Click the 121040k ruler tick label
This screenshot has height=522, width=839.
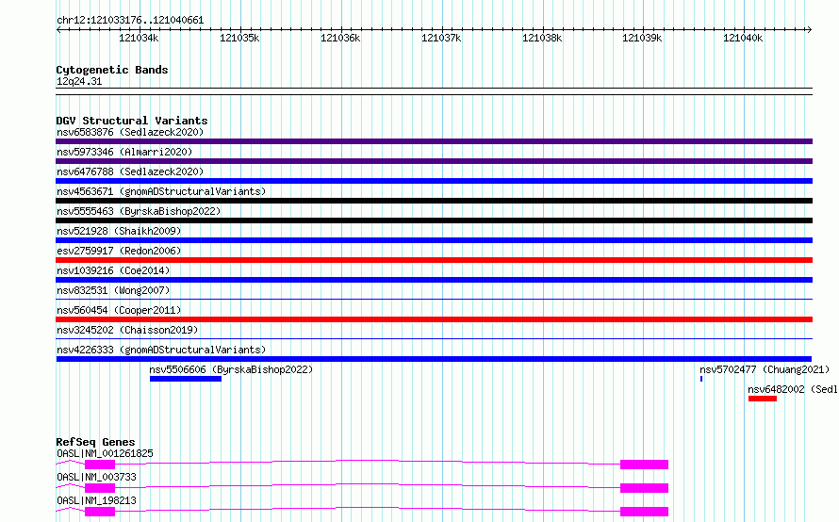pos(743,38)
